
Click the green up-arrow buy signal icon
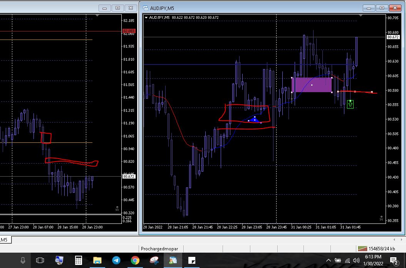(350, 104)
